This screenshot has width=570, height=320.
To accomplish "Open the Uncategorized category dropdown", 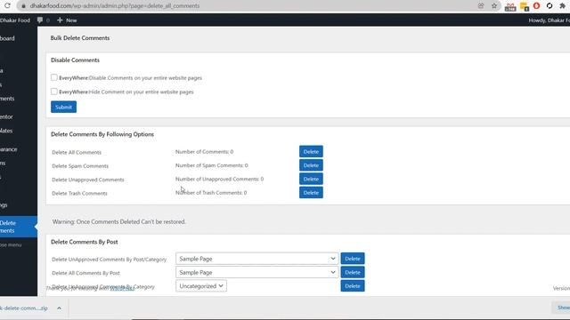I will point(201,286).
